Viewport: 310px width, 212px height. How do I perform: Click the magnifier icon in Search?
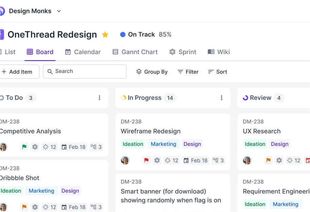[x=50, y=72]
